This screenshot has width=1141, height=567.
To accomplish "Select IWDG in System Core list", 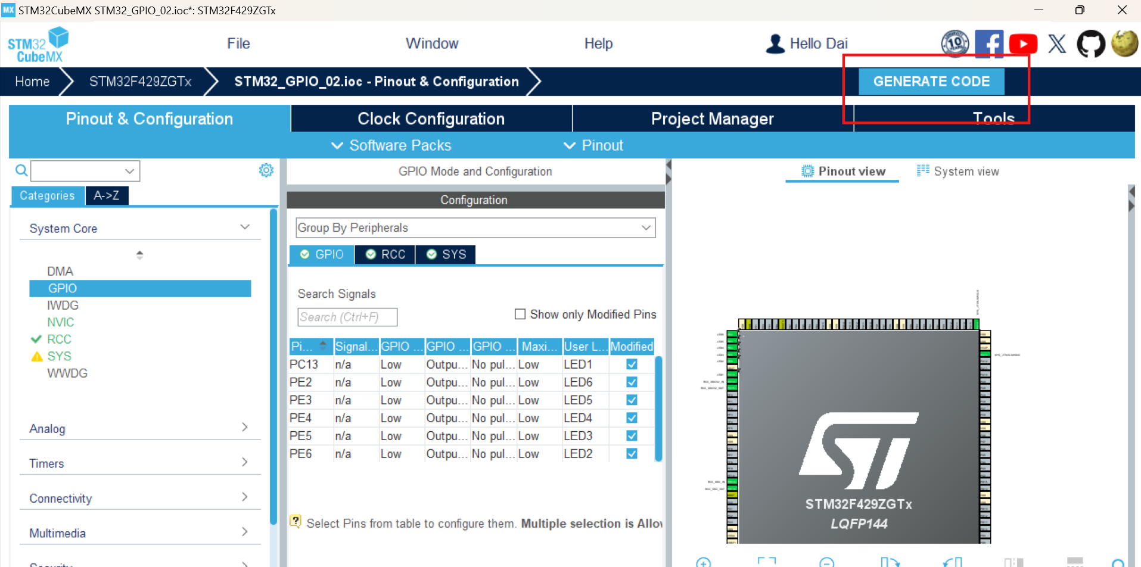I will pos(63,305).
